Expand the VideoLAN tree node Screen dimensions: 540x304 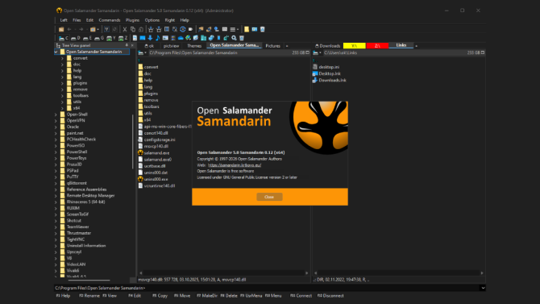(x=56, y=264)
